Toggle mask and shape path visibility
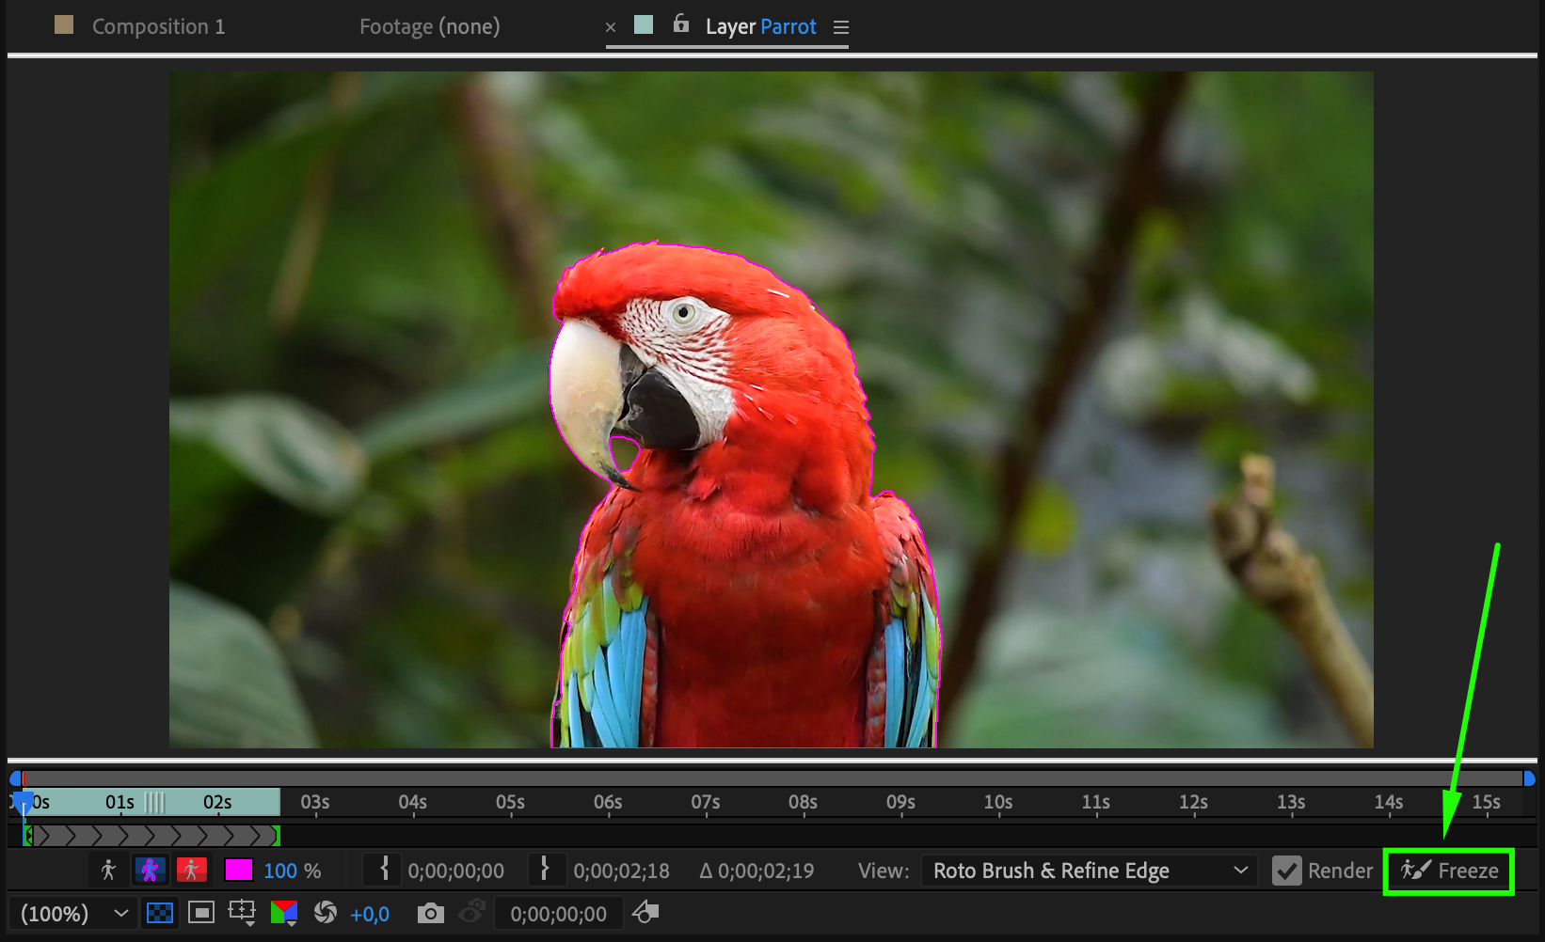The image size is (1545, 942). [x=201, y=913]
